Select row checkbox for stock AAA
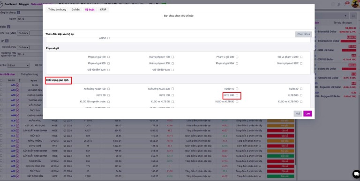Screen dimensions: 360x181 [1, 85]
